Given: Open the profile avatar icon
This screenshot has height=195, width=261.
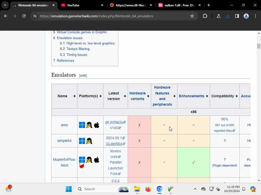Looking at the screenshot, I should (x=246, y=16).
